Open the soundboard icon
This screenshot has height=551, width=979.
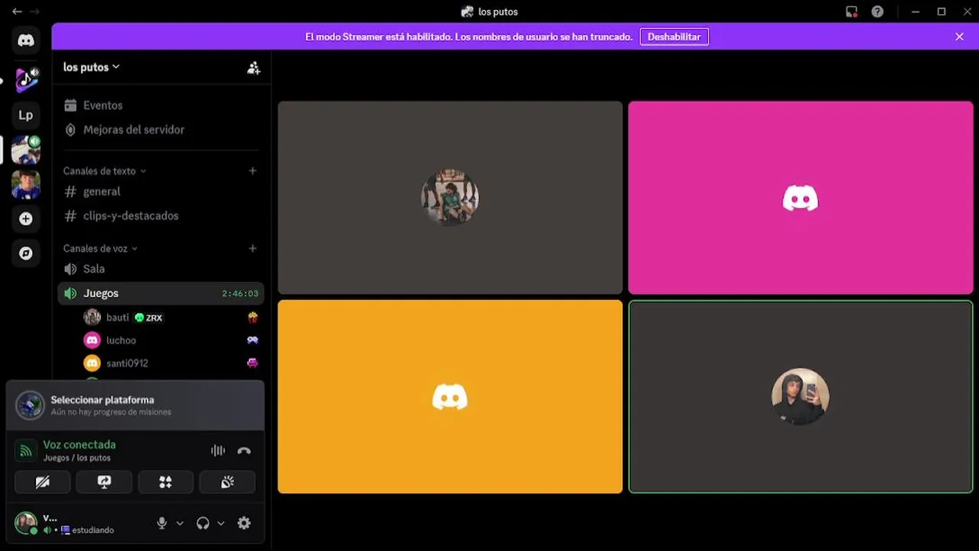coord(227,482)
